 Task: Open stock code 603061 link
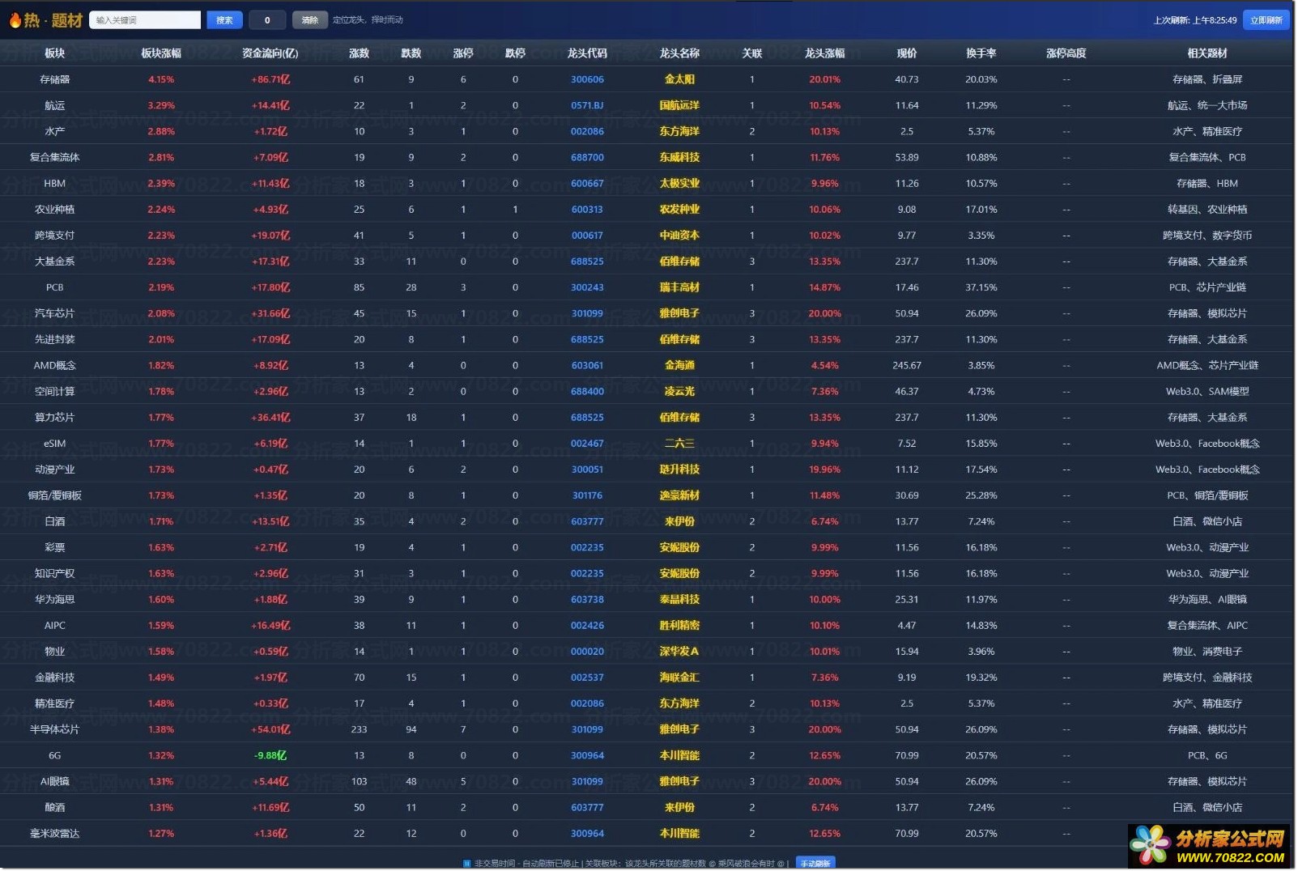pyautogui.click(x=588, y=366)
